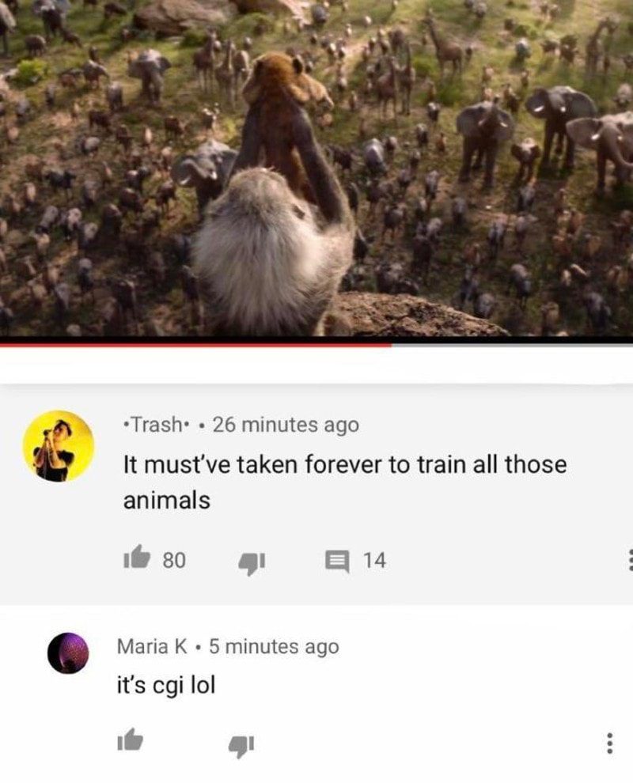
Task: Visit the Maria K channel name
Action: click(x=152, y=646)
